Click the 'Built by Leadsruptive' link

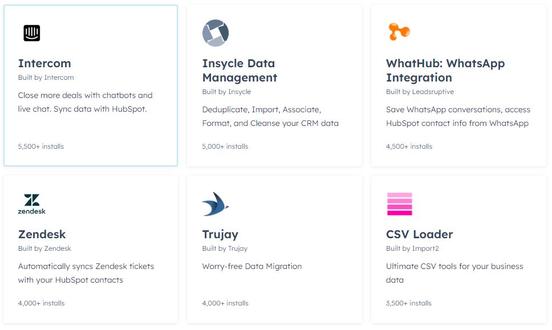(419, 91)
